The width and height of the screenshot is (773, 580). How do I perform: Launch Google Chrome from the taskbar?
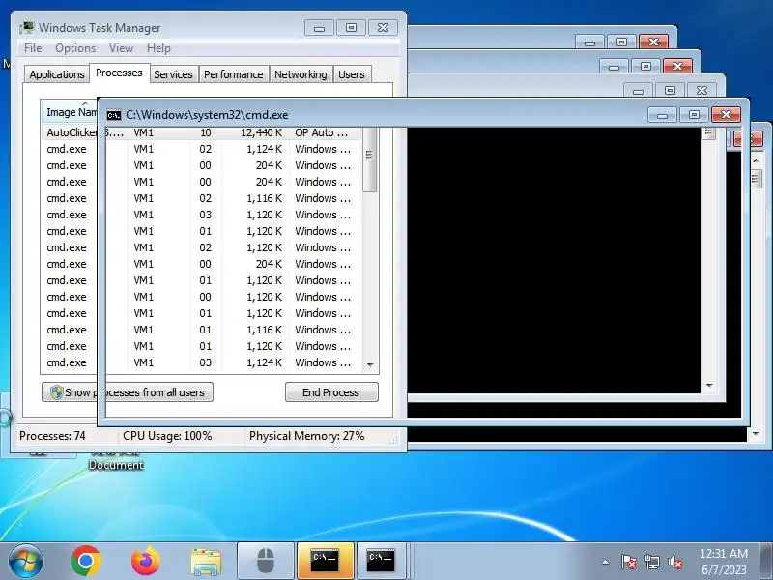point(86,561)
